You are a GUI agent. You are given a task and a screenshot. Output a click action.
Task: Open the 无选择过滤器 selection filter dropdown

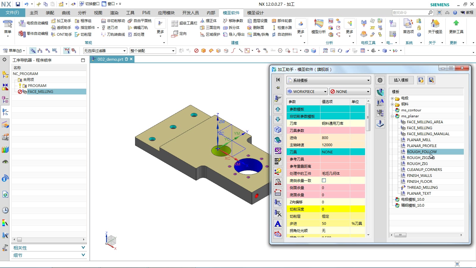pyautogui.click(x=105, y=51)
